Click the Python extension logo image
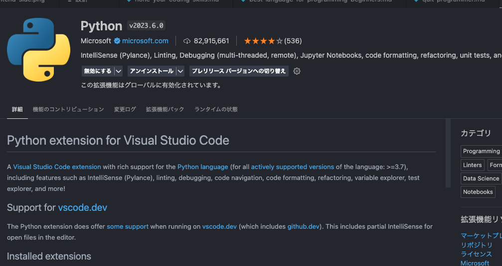The image size is (502, 266). [x=39, y=50]
